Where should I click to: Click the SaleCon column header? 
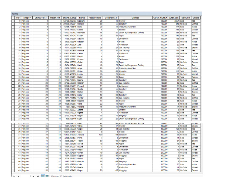185,18
